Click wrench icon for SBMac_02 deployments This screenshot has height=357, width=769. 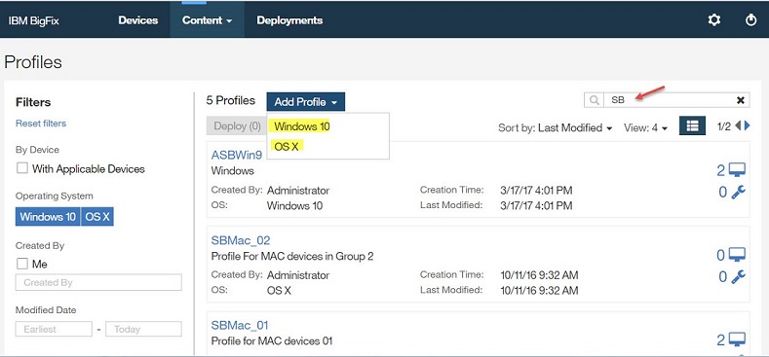tap(738, 276)
